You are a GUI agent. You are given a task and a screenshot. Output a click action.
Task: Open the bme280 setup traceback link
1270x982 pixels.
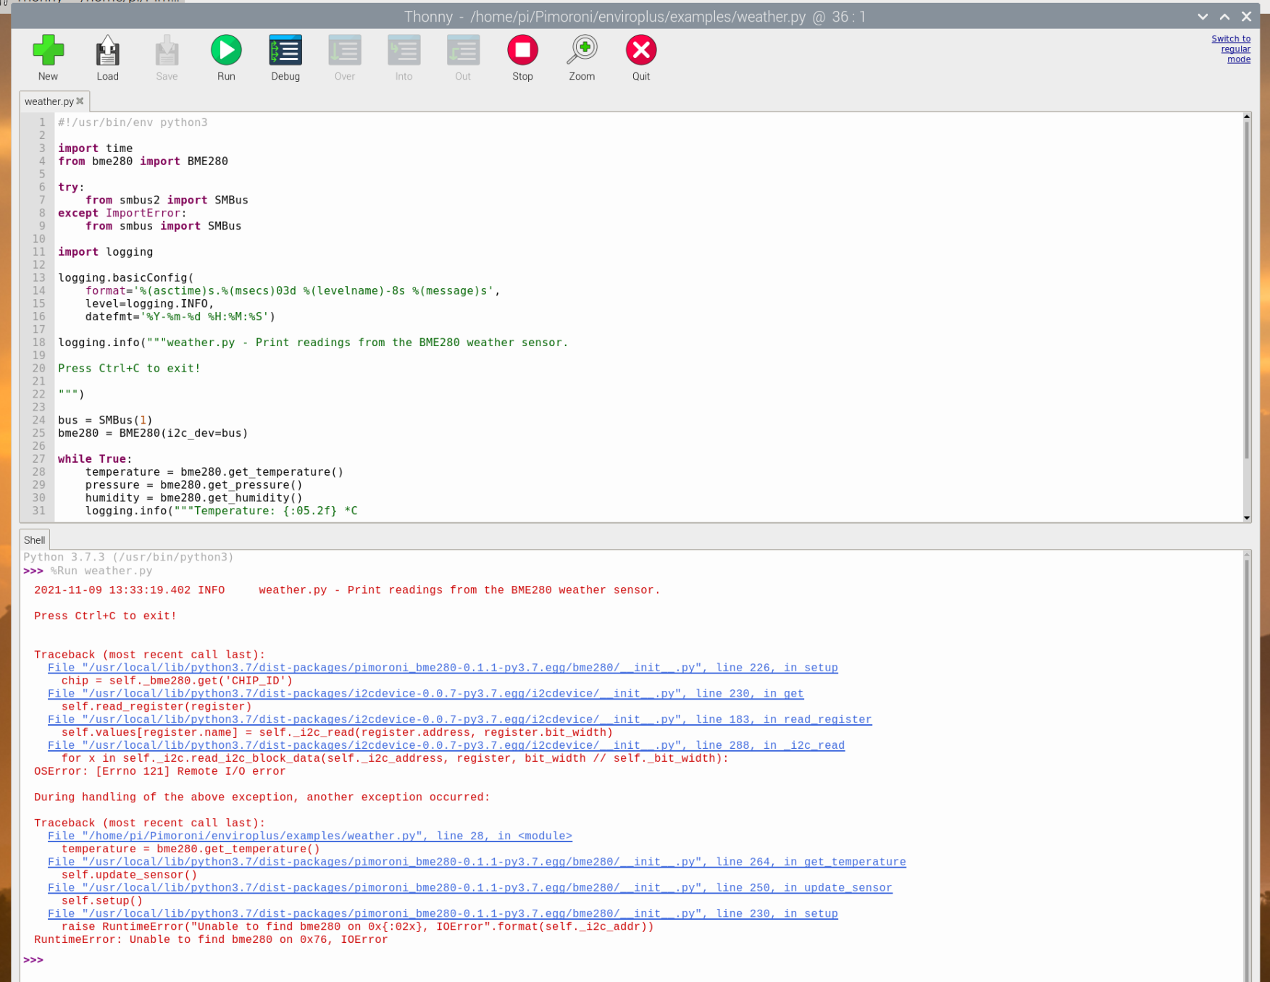point(442,913)
